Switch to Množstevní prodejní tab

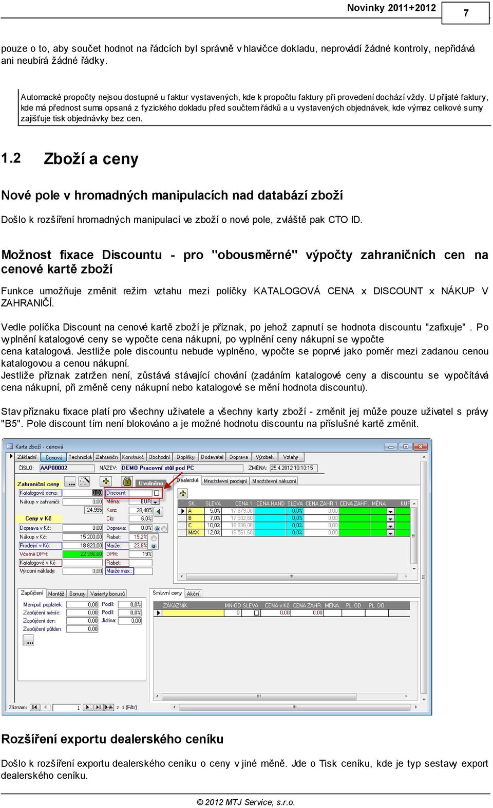point(225,481)
